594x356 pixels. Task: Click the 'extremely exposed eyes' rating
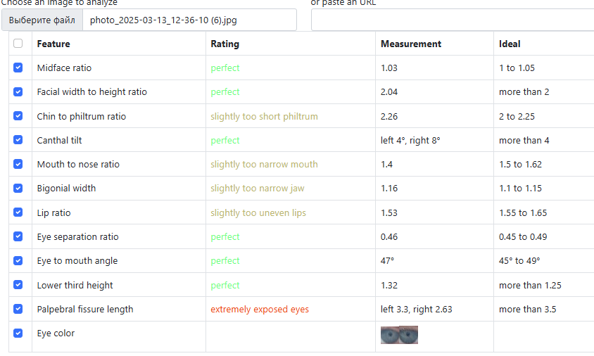pyautogui.click(x=260, y=310)
